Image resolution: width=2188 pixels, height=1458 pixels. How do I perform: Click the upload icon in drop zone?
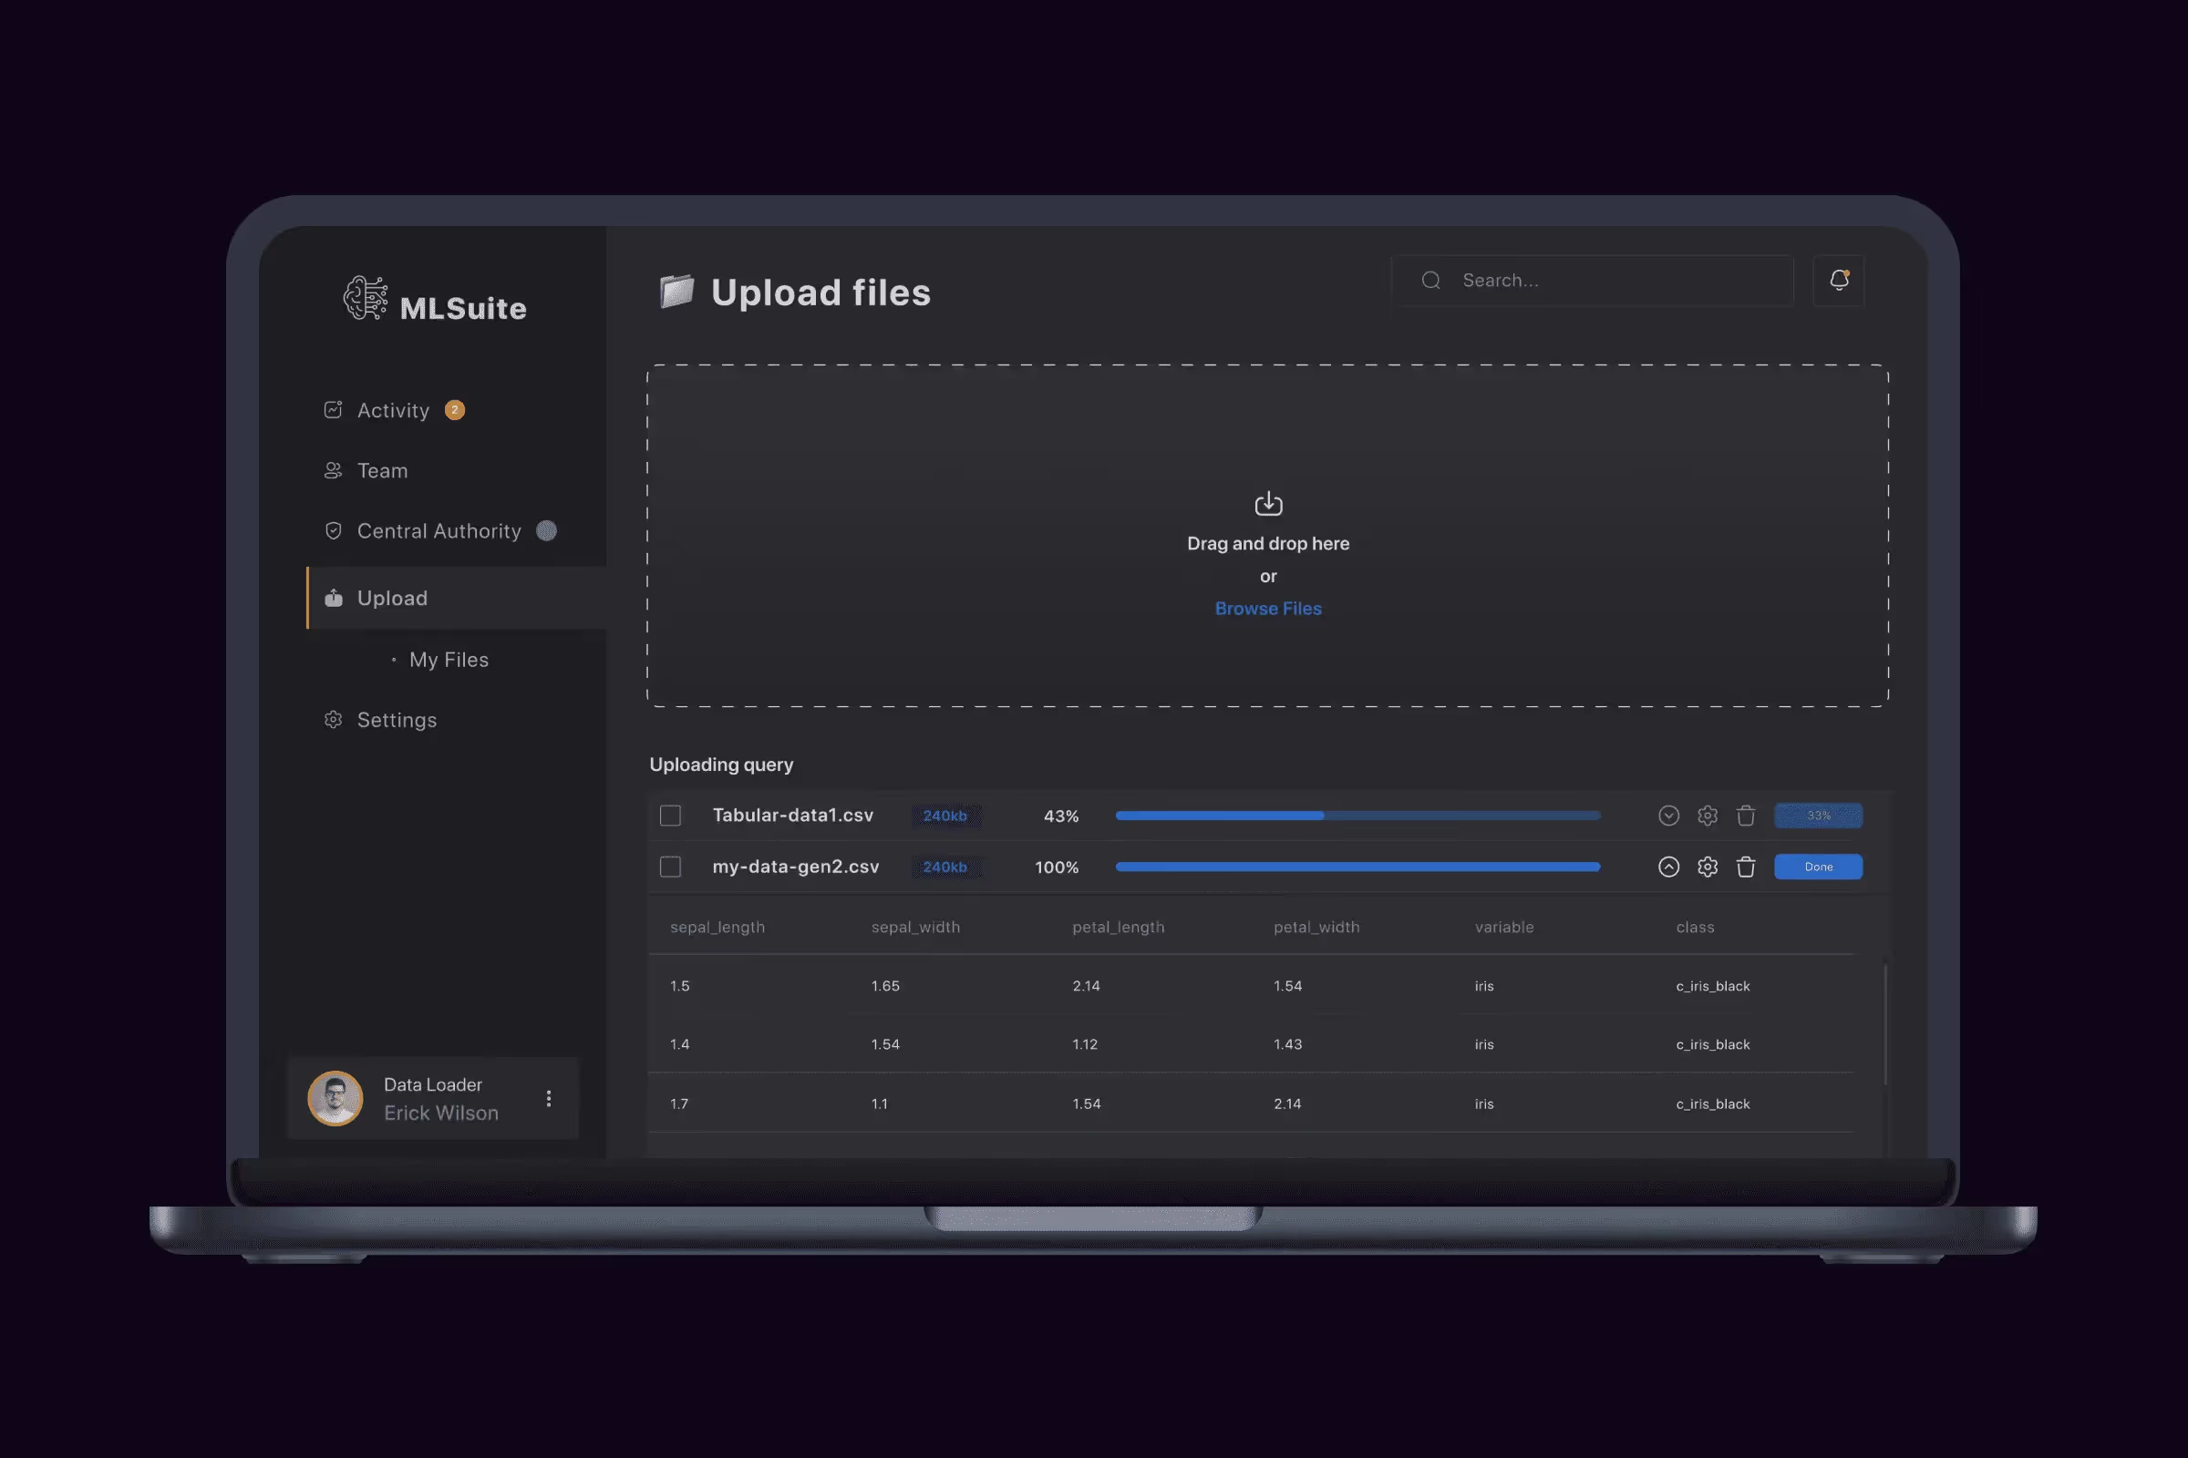(x=1268, y=504)
